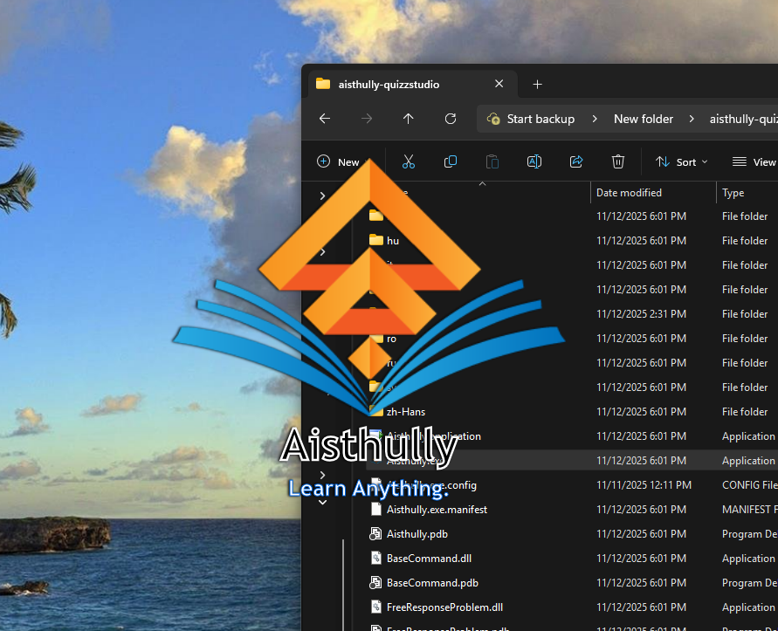Viewport: 778px width, 631px height.
Task: Expand chevron after New folder breadcrumb
Action: [x=691, y=119]
